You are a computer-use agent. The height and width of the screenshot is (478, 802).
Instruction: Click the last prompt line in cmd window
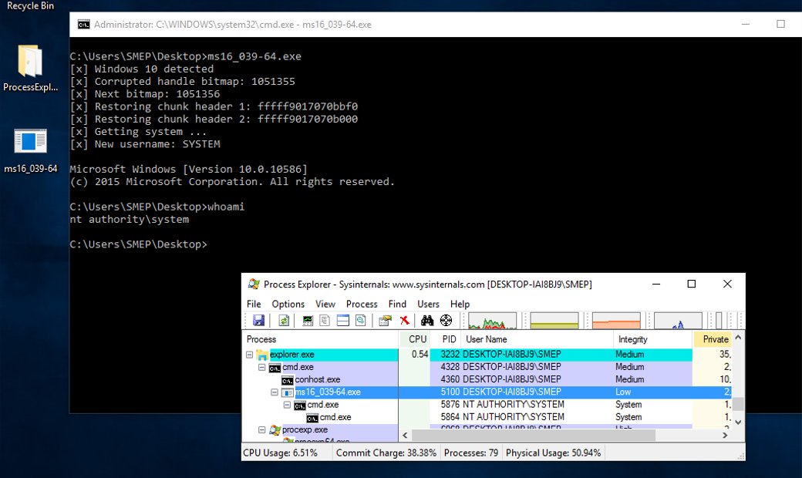pyautogui.click(x=139, y=244)
